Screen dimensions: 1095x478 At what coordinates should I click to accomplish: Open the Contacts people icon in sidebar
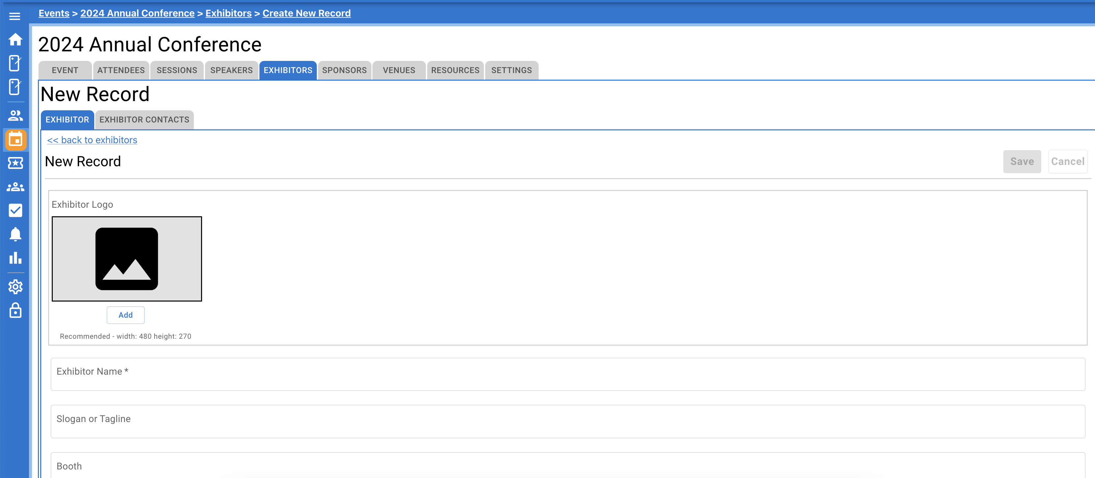(x=15, y=116)
